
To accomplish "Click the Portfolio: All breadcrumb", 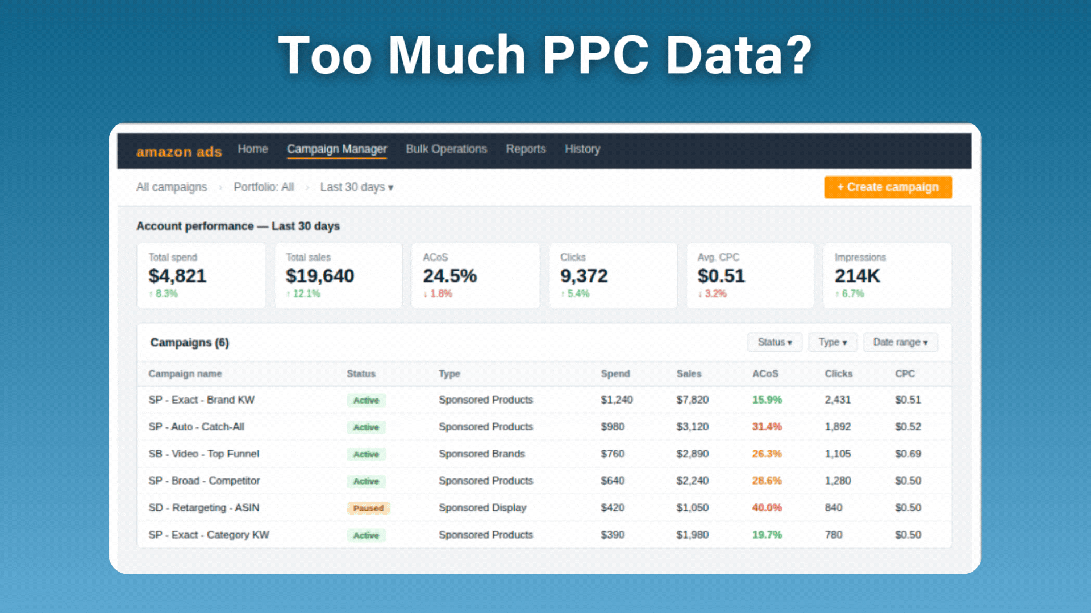I will pos(264,187).
